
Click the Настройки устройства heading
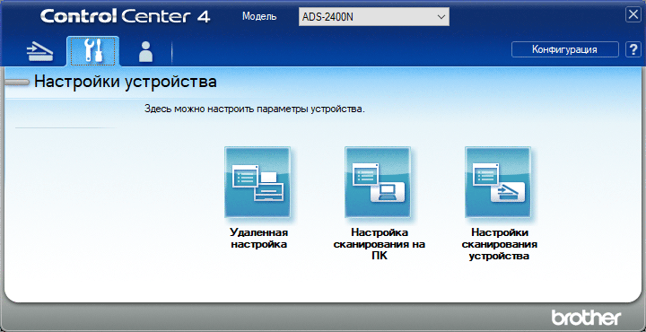[126, 82]
